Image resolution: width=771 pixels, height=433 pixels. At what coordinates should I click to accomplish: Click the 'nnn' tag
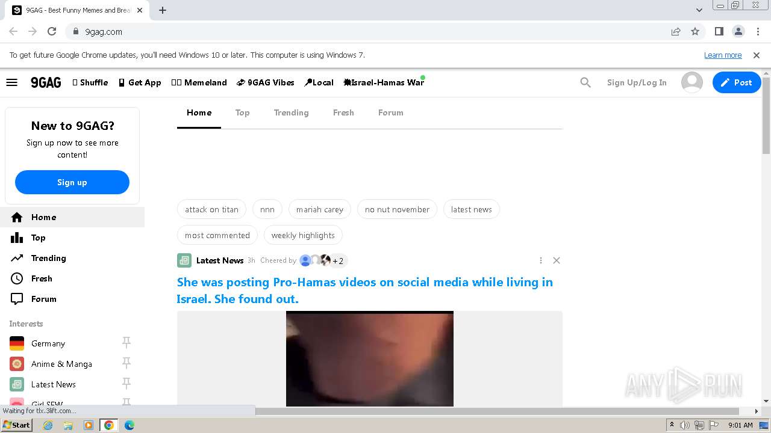[267, 209]
